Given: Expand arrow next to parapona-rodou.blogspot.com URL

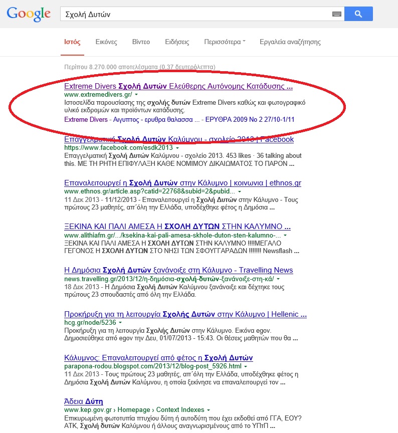Looking at the screenshot, I should (x=246, y=366).
